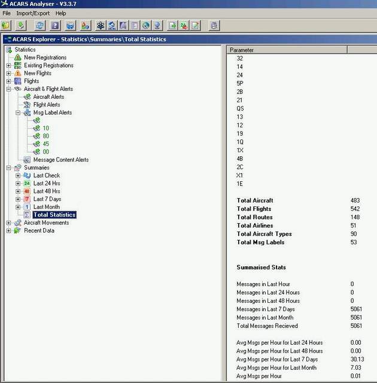Select message label 00 alert

coord(46,152)
